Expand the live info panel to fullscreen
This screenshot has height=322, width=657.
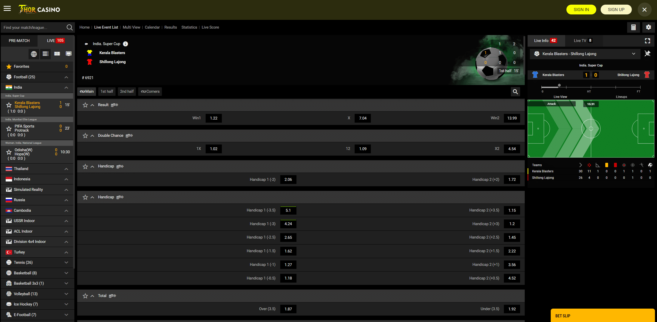(647, 41)
